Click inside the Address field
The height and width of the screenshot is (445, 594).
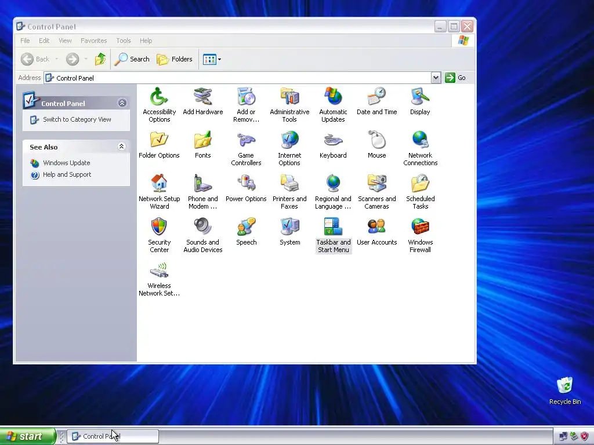[238, 78]
